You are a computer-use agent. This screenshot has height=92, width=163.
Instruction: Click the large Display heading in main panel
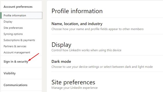click(x=61, y=45)
